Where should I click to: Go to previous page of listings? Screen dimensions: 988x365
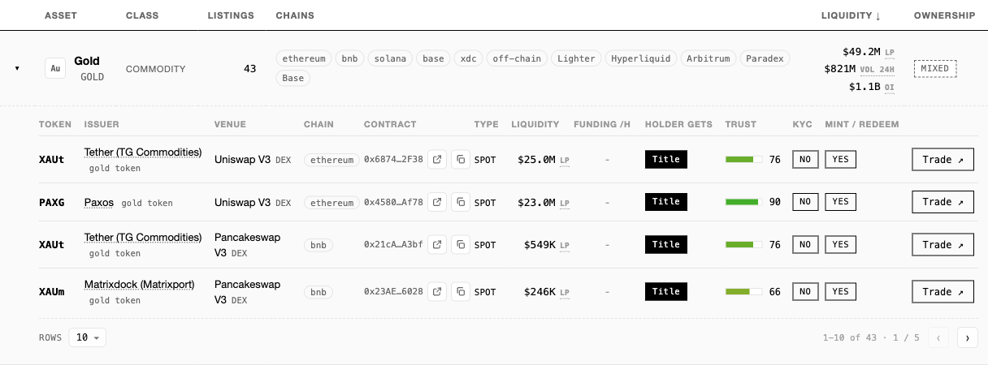click(938, 337)
